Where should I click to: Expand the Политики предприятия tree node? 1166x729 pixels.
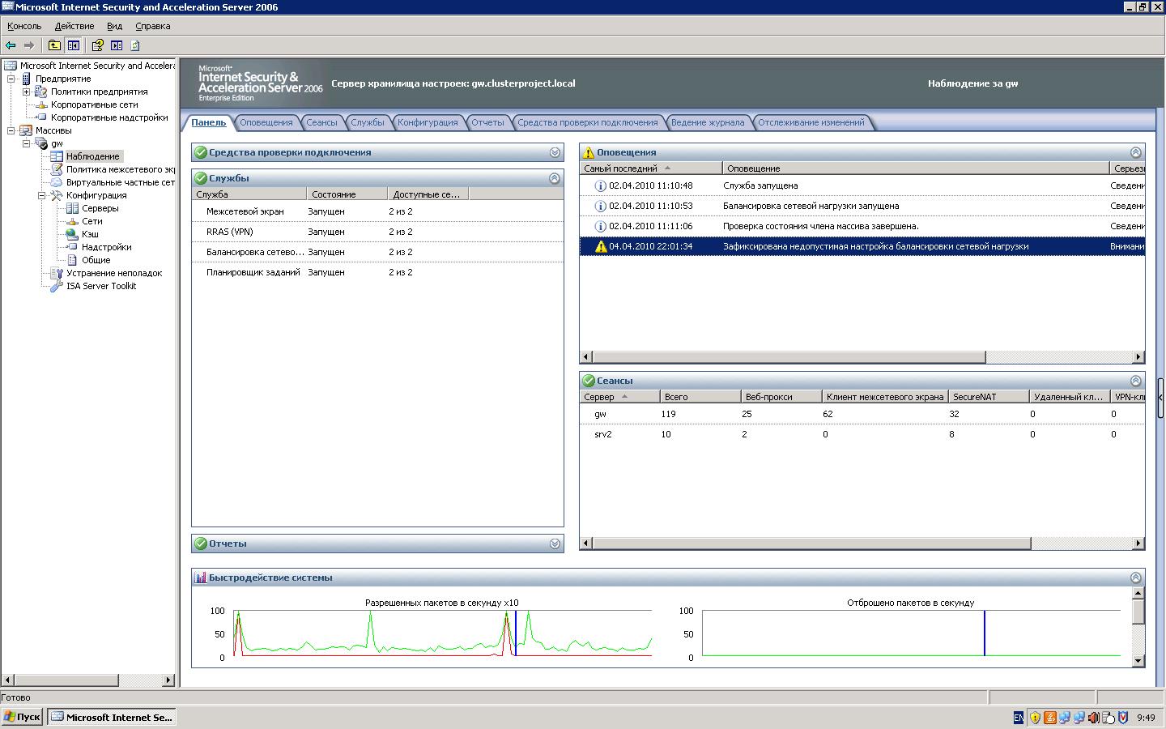click(x=26, y=92)
